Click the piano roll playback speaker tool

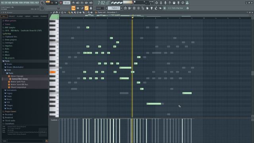coord(92,12)
